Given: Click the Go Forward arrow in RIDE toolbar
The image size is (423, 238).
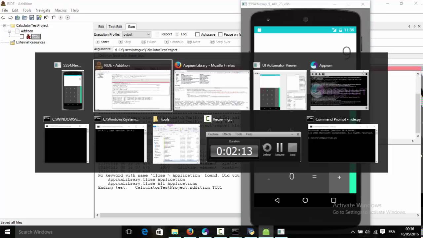Looking at the screenshot, I should click(11, 18).
